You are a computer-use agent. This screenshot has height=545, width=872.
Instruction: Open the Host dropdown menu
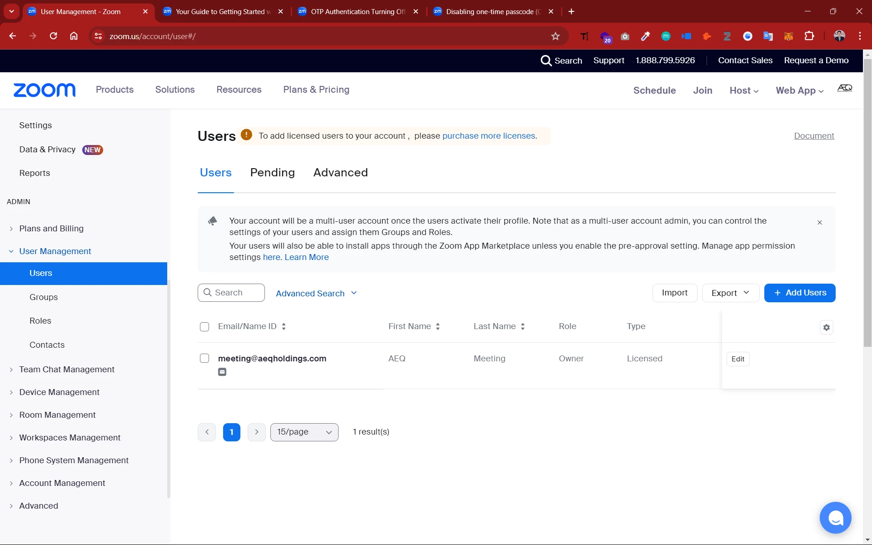[744, 90]
